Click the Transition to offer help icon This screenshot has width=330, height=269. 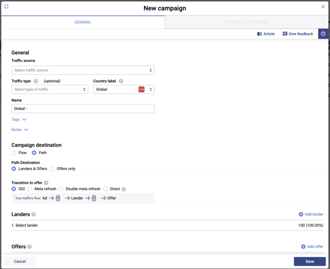pos(46,183)
